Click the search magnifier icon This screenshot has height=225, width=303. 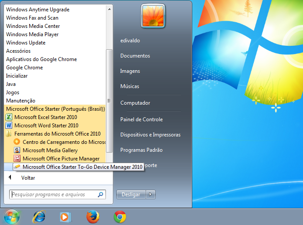click(100, 194)
